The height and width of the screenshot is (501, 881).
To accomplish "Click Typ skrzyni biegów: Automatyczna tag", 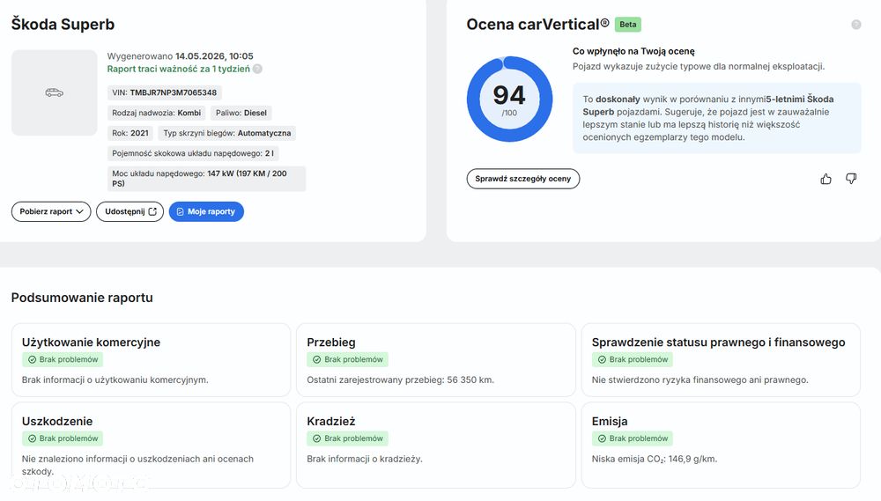I will (227, 133).
